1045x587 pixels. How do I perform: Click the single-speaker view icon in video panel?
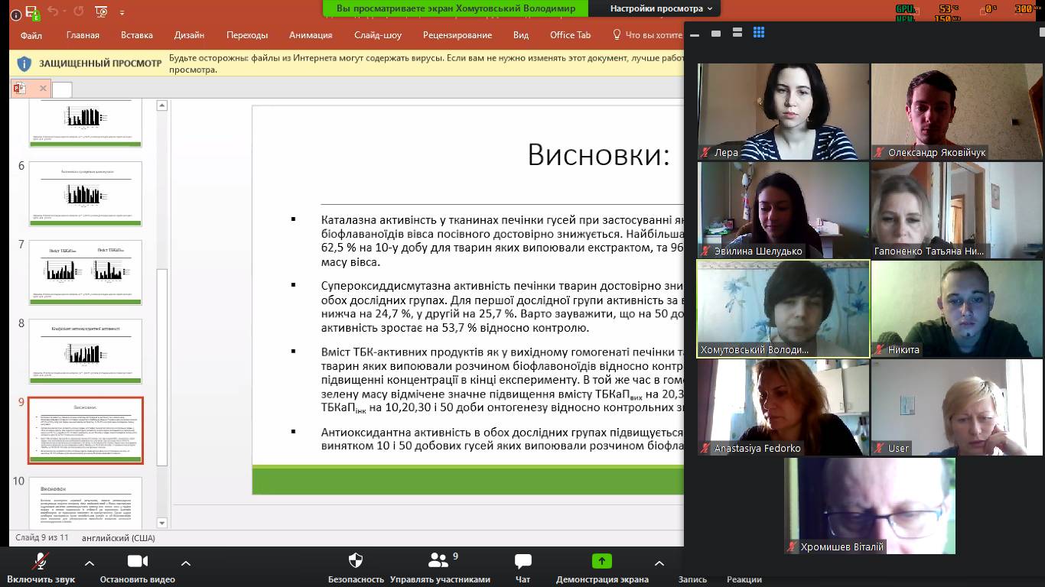(716, 33)
